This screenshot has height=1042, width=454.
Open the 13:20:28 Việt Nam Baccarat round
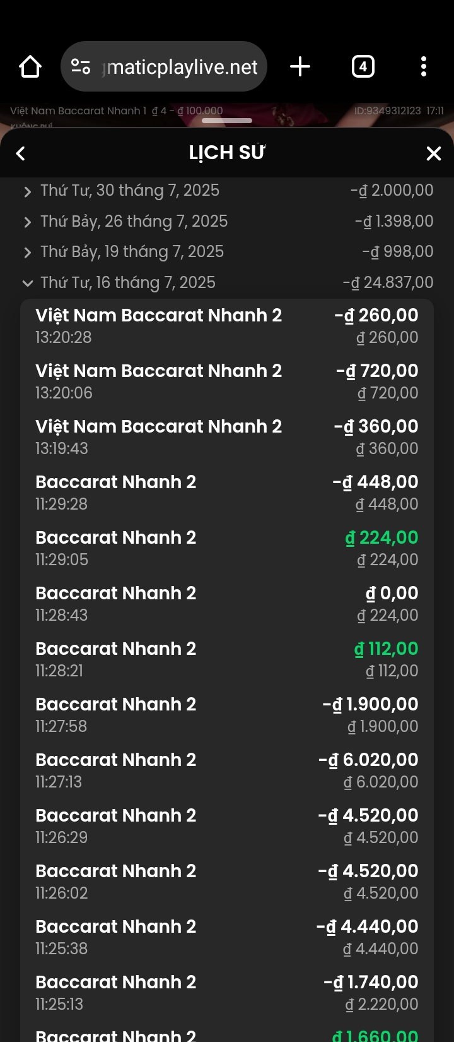tap(227, 326)
